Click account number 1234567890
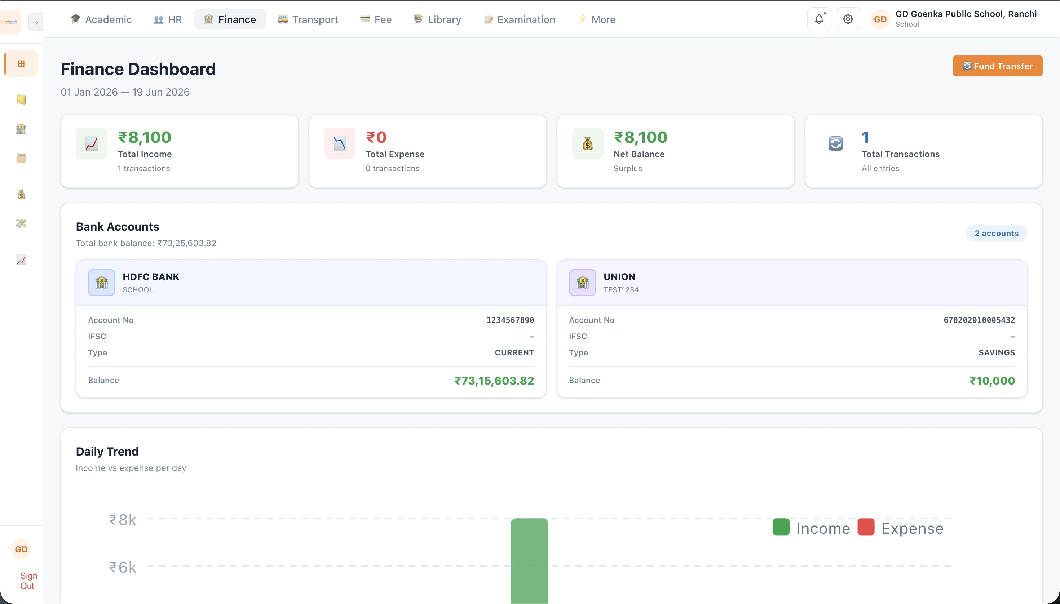1060x604 pixels. click(510, 320)
